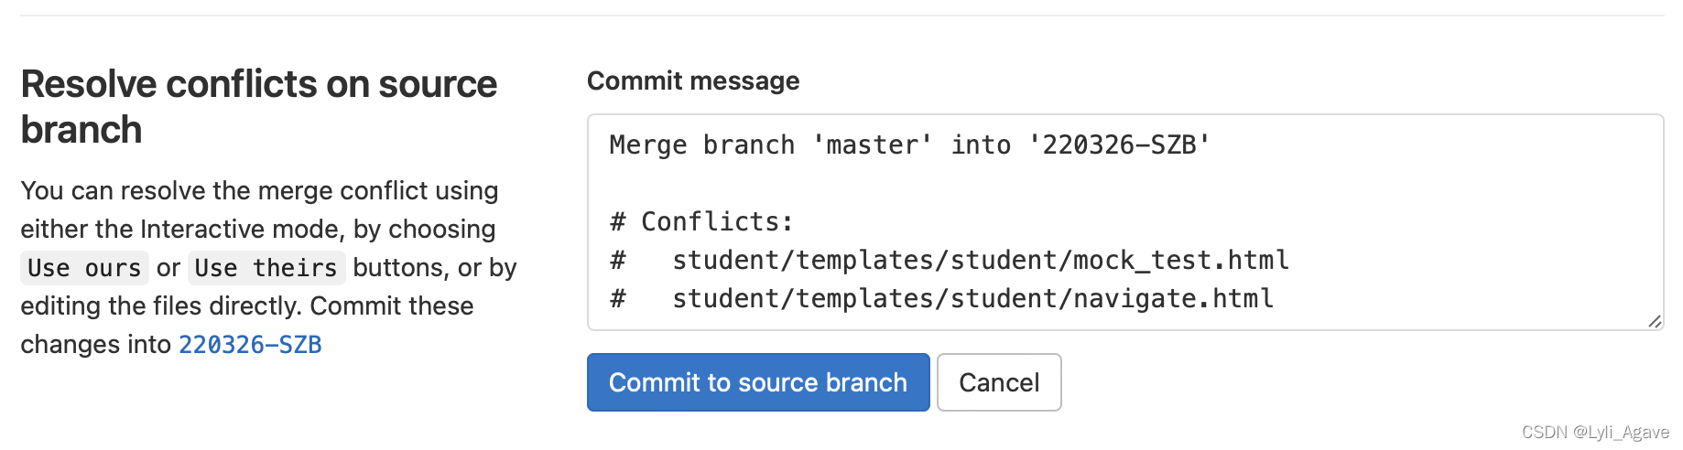Image resolution: width=1683 pixels, height=450 pixels.
Task: Click the word 'Conflicts' in commit message
Action: tap(711, 222)
